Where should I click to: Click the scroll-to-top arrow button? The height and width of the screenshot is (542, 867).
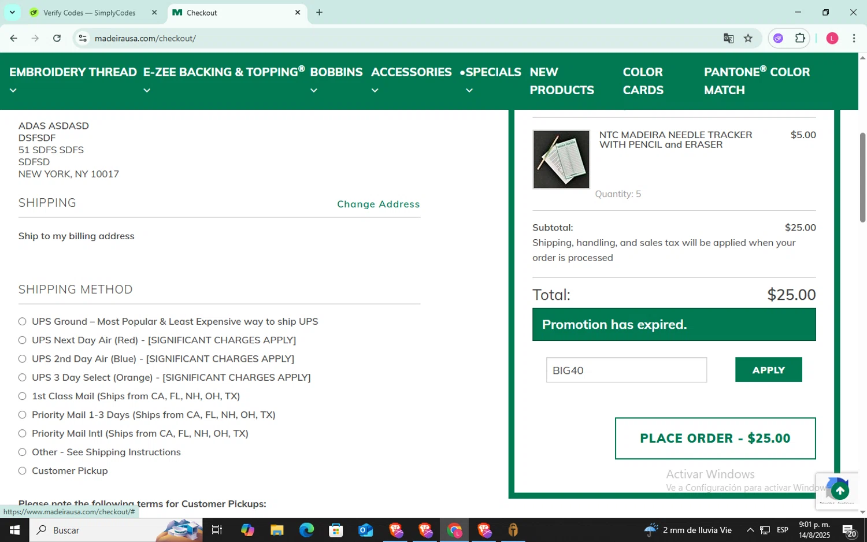point(840,491)
